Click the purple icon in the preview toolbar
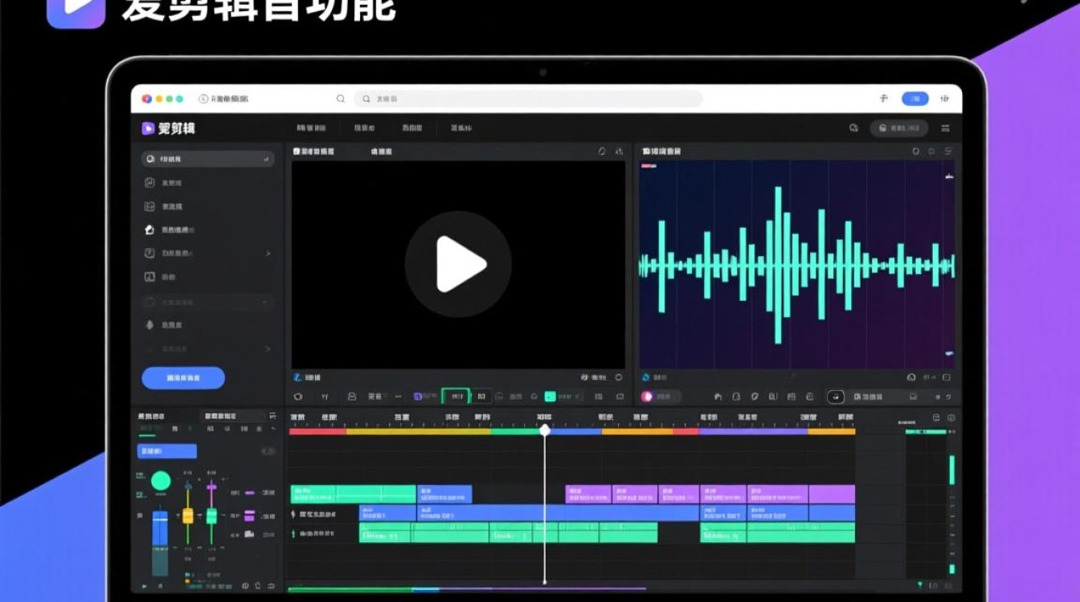 click(x=418, y=397)
